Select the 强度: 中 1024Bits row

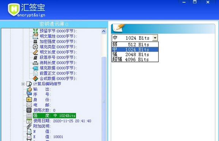coord(54,115)
